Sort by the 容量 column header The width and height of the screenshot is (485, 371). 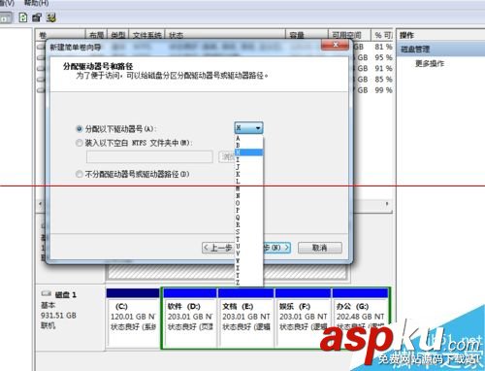[307, 35]
